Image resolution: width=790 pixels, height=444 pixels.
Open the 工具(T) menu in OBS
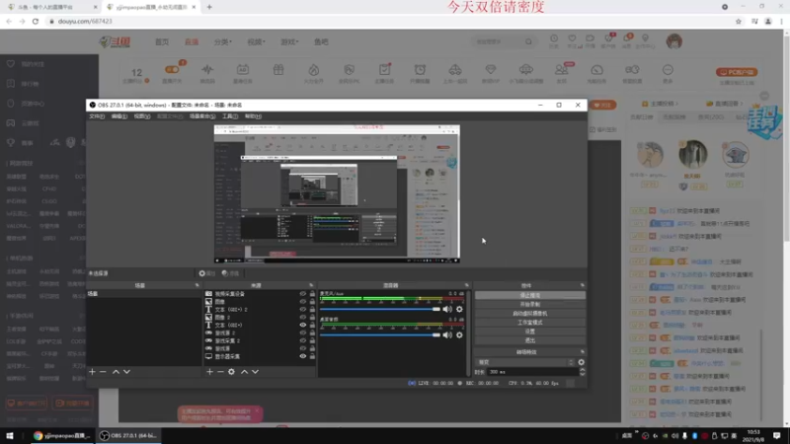[x=230, y=116]
